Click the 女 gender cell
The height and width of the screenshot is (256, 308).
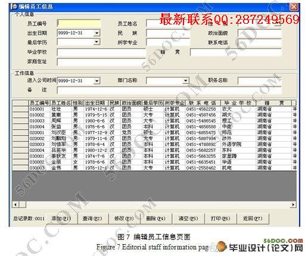[77, 162]
